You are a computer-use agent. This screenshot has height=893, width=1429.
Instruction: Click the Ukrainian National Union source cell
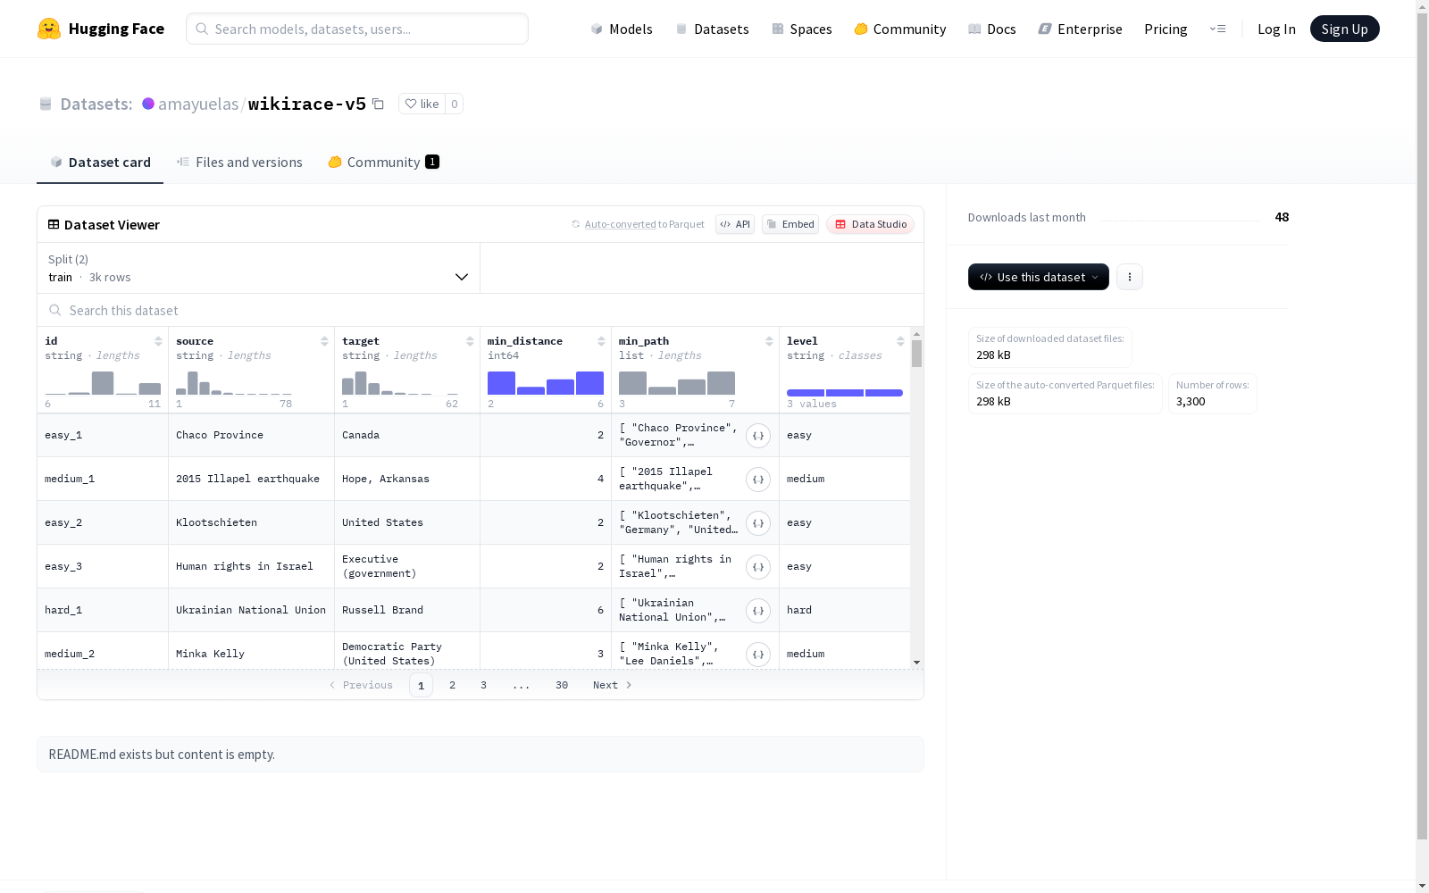pos(251,610)
